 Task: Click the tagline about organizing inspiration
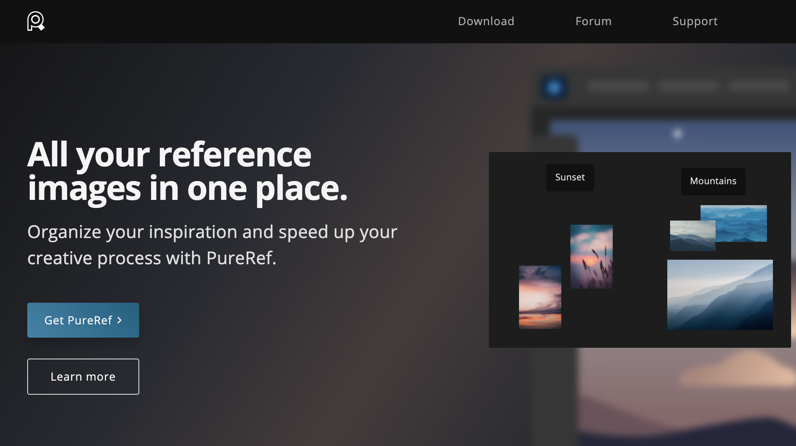point(213,245)
